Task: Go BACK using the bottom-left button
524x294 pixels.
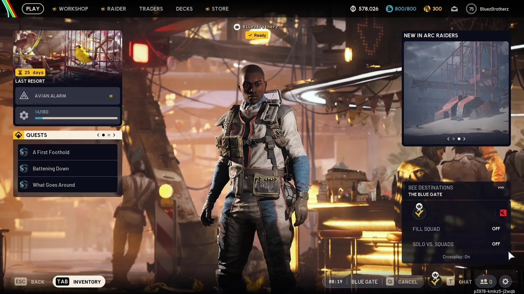Action: point(38,282)
